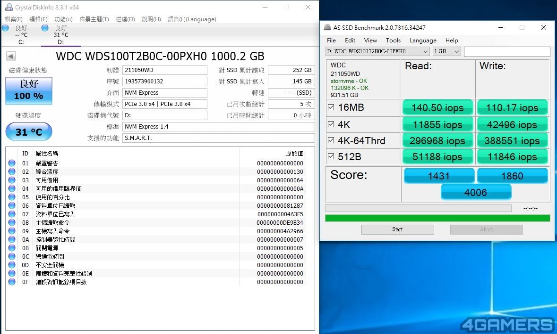Select drive C: health status orb
Viewport: 557px width, 334px height.
click(x=5, y=28)
